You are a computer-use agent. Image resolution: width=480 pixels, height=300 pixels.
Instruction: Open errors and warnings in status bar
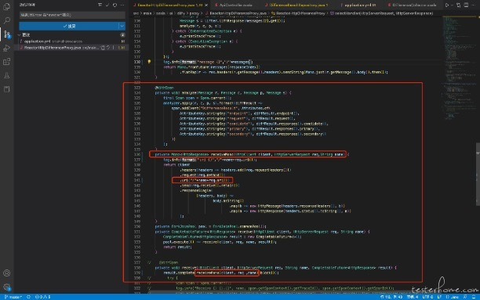(42, 297)
